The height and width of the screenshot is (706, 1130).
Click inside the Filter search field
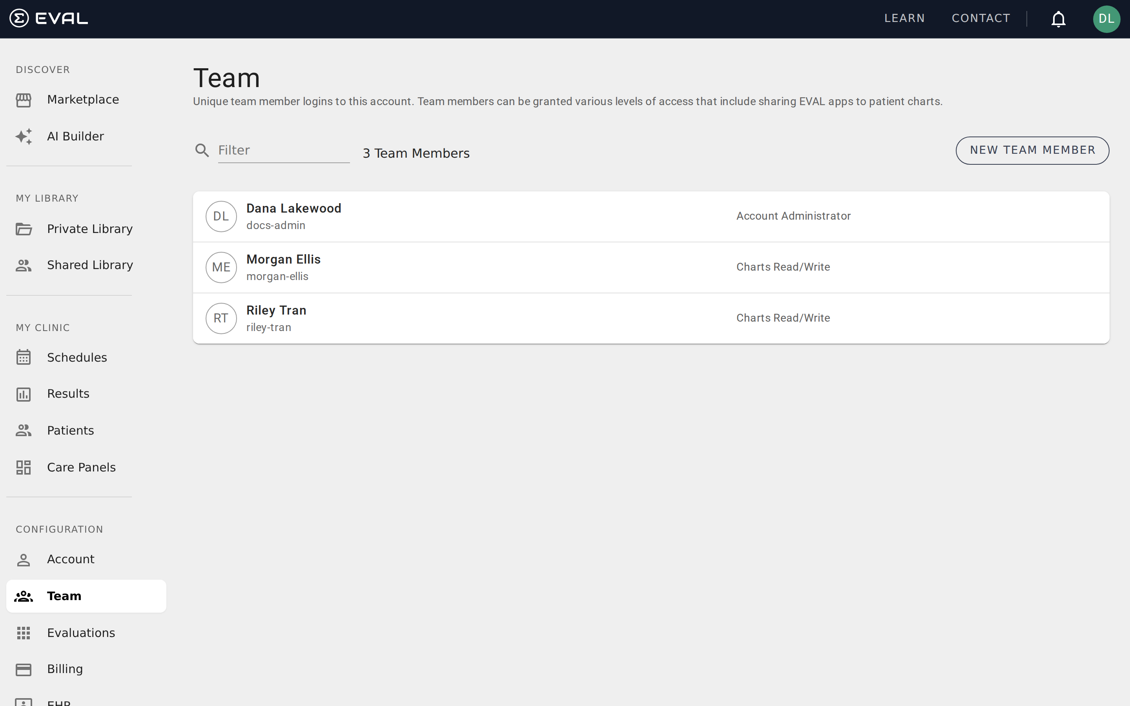point(283,150)
